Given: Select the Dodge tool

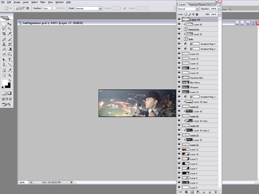Looking at the screenshot, I should click(10, 54).
